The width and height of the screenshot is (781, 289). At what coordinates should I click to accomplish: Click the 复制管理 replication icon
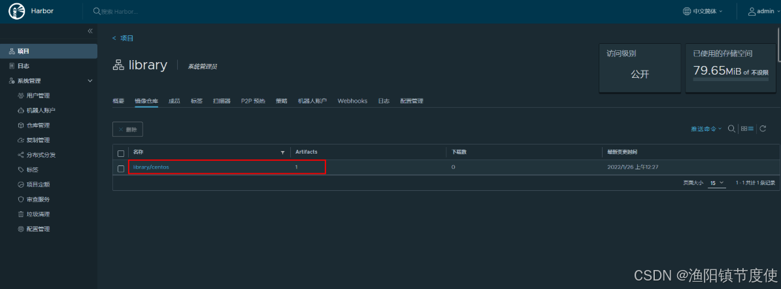(21, 140)
